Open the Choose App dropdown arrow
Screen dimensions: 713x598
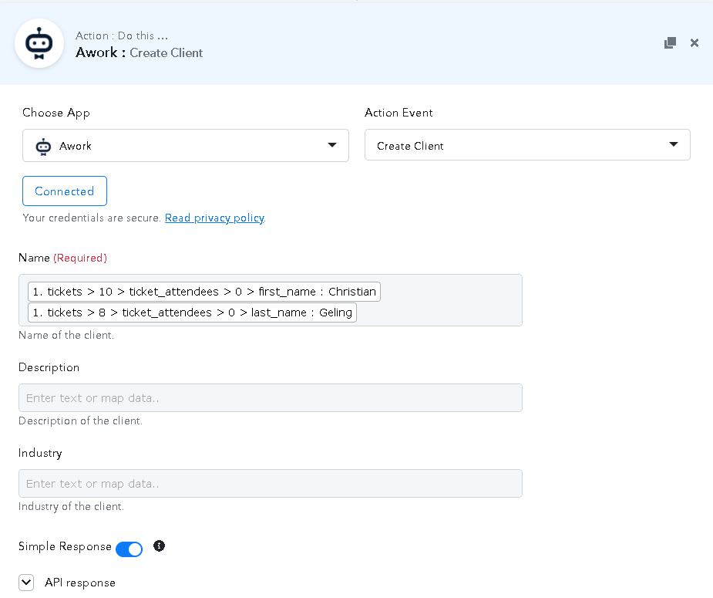[332, 145]
